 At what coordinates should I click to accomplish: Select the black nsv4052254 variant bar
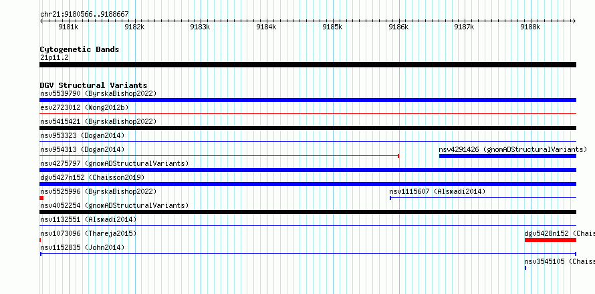(x=308, y=212)
